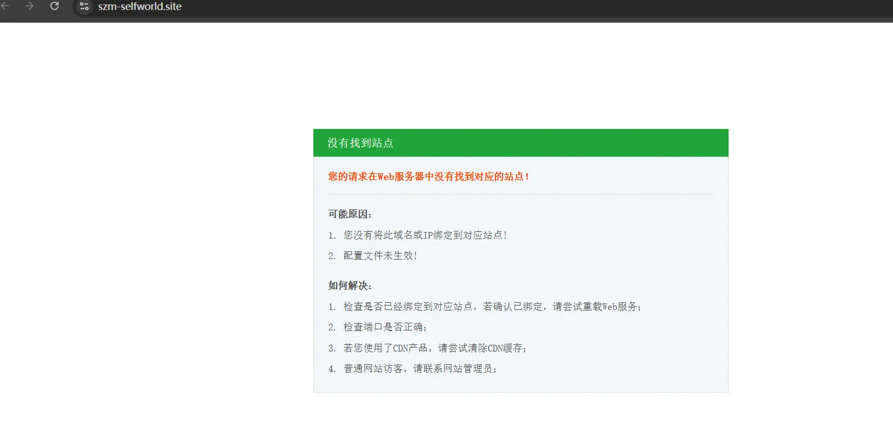Click the 检查端口是否正确 solution line
The image size is (893, 424).
pos(385,327)
